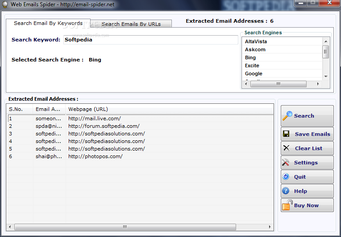This screenshot has width=341, height=237.
Task: Click the padlock Buy Now icon
Action: [287, 205]
